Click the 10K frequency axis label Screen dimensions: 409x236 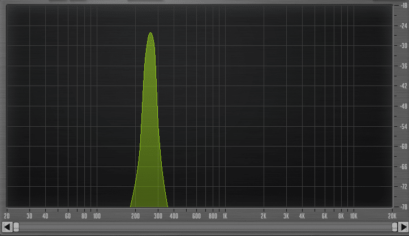354,216
